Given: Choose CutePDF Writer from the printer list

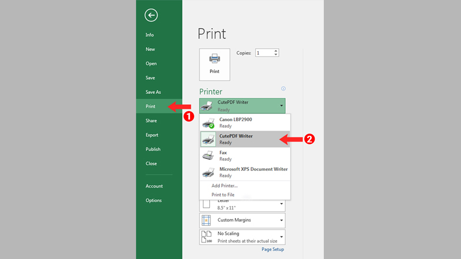Looking at the screenshot, I should (x=244, y=139).
